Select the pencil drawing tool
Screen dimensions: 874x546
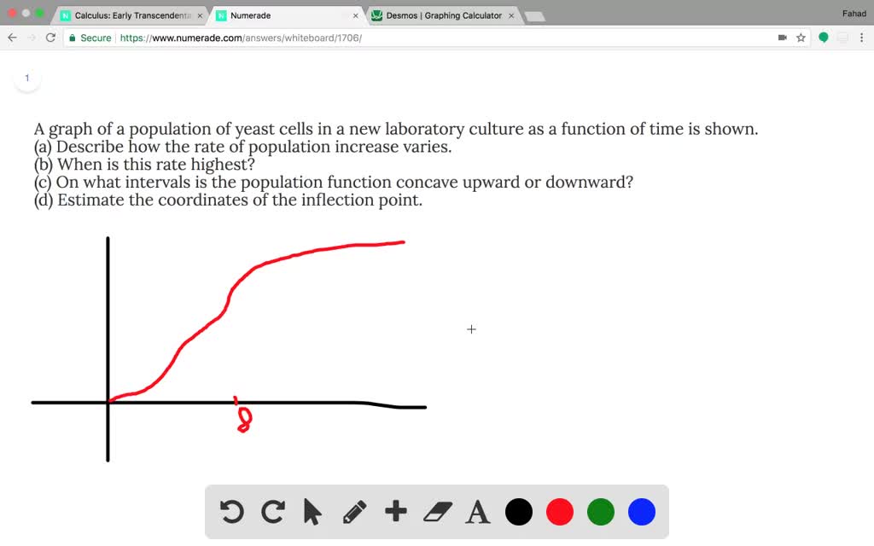[x=356, y=512]
